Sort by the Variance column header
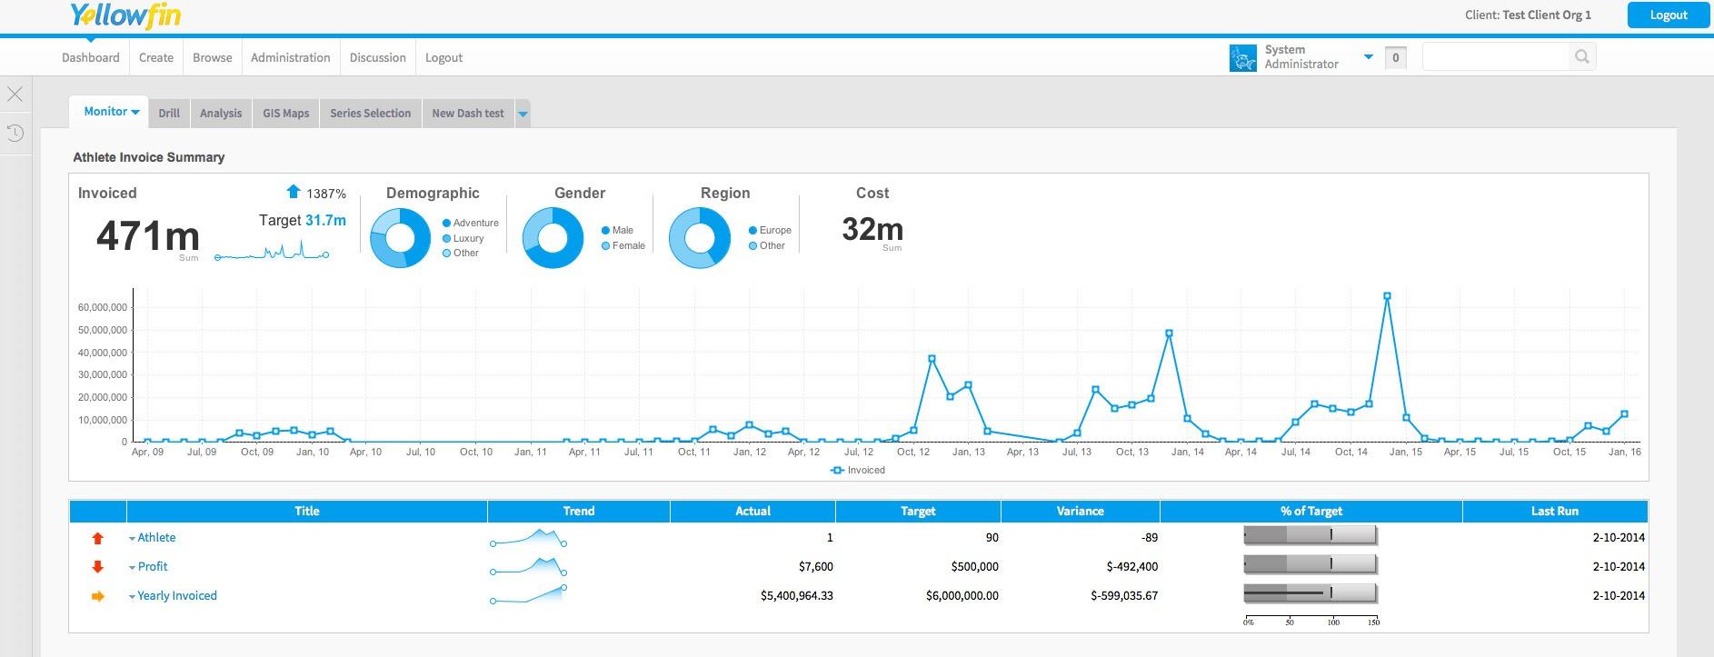 pyautogui.click(x=1081, y=512)
